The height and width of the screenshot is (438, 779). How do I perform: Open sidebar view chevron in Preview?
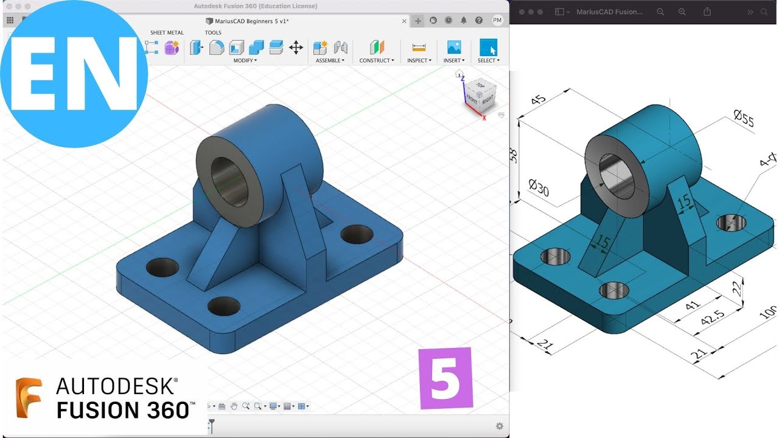coord(568,12)
